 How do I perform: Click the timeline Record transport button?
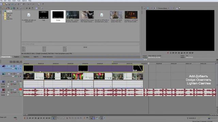[25, 118]
